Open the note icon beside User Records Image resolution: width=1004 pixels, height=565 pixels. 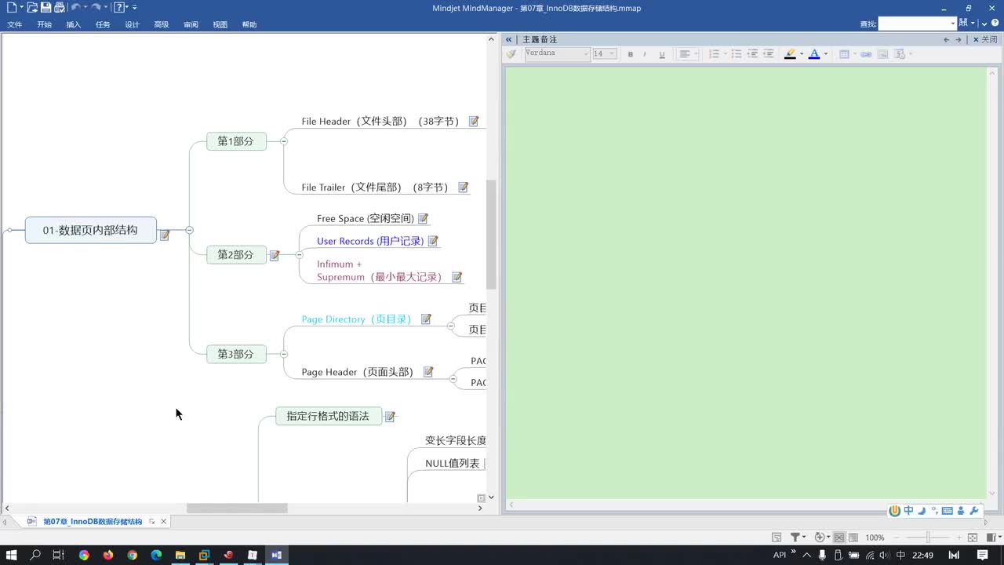[x=432, y=242]
